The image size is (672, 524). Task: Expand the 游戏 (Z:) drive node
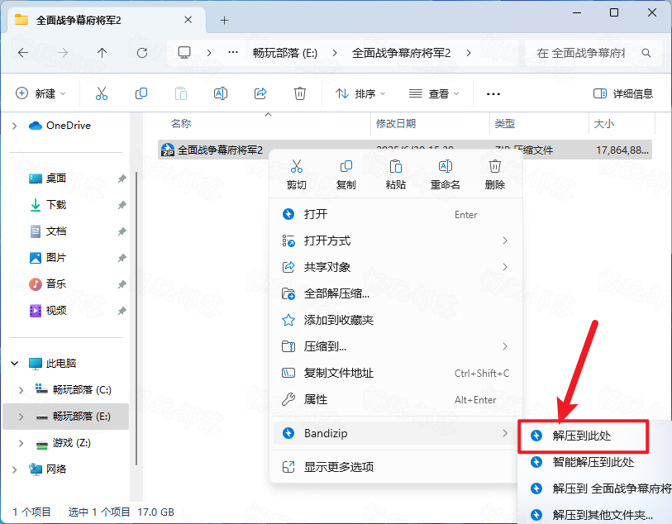21,443
